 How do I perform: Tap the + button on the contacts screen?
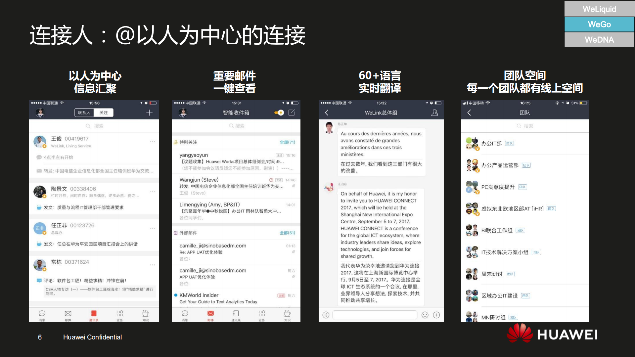pyautogui.click(x=150, y=112)
